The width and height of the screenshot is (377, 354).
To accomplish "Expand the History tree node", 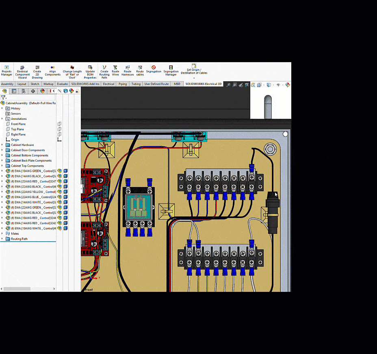I will 2,108.
